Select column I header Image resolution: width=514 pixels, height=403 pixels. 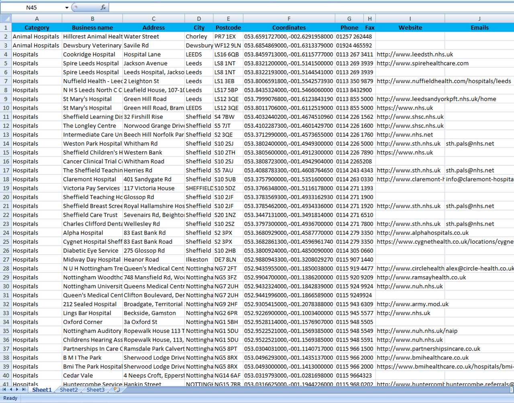410,18
